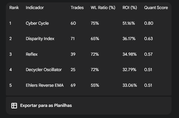Click the Decycler Oscillator row name
179x118 pixels.
(44, 70)
